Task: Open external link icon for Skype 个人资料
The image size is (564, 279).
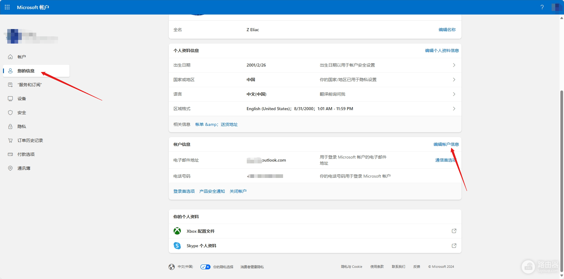Action: click(454, 246)
